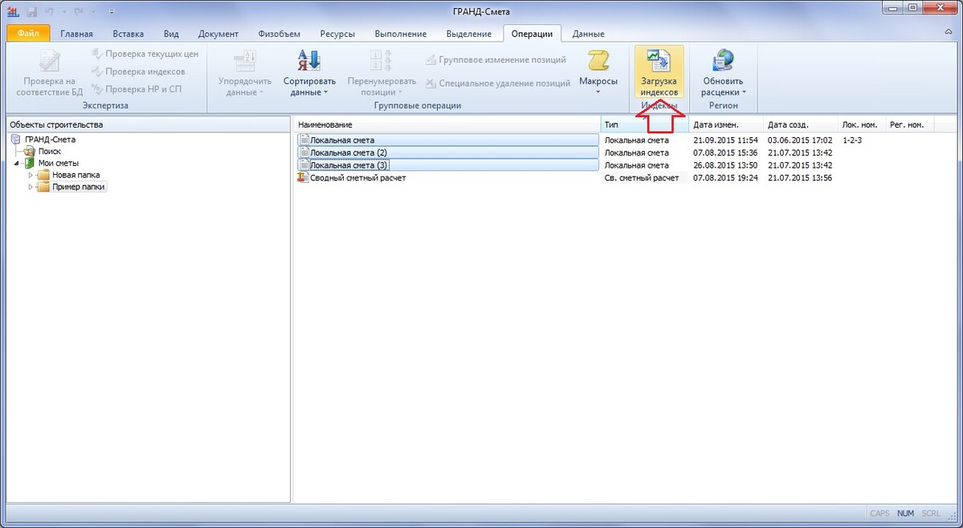Expand the Новая папка folder
The height and width of the screenshot is (528, 963).
click(30, 176)
